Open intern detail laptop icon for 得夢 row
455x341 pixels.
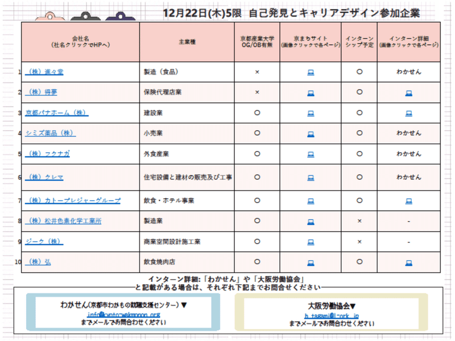tap(409, 93)
